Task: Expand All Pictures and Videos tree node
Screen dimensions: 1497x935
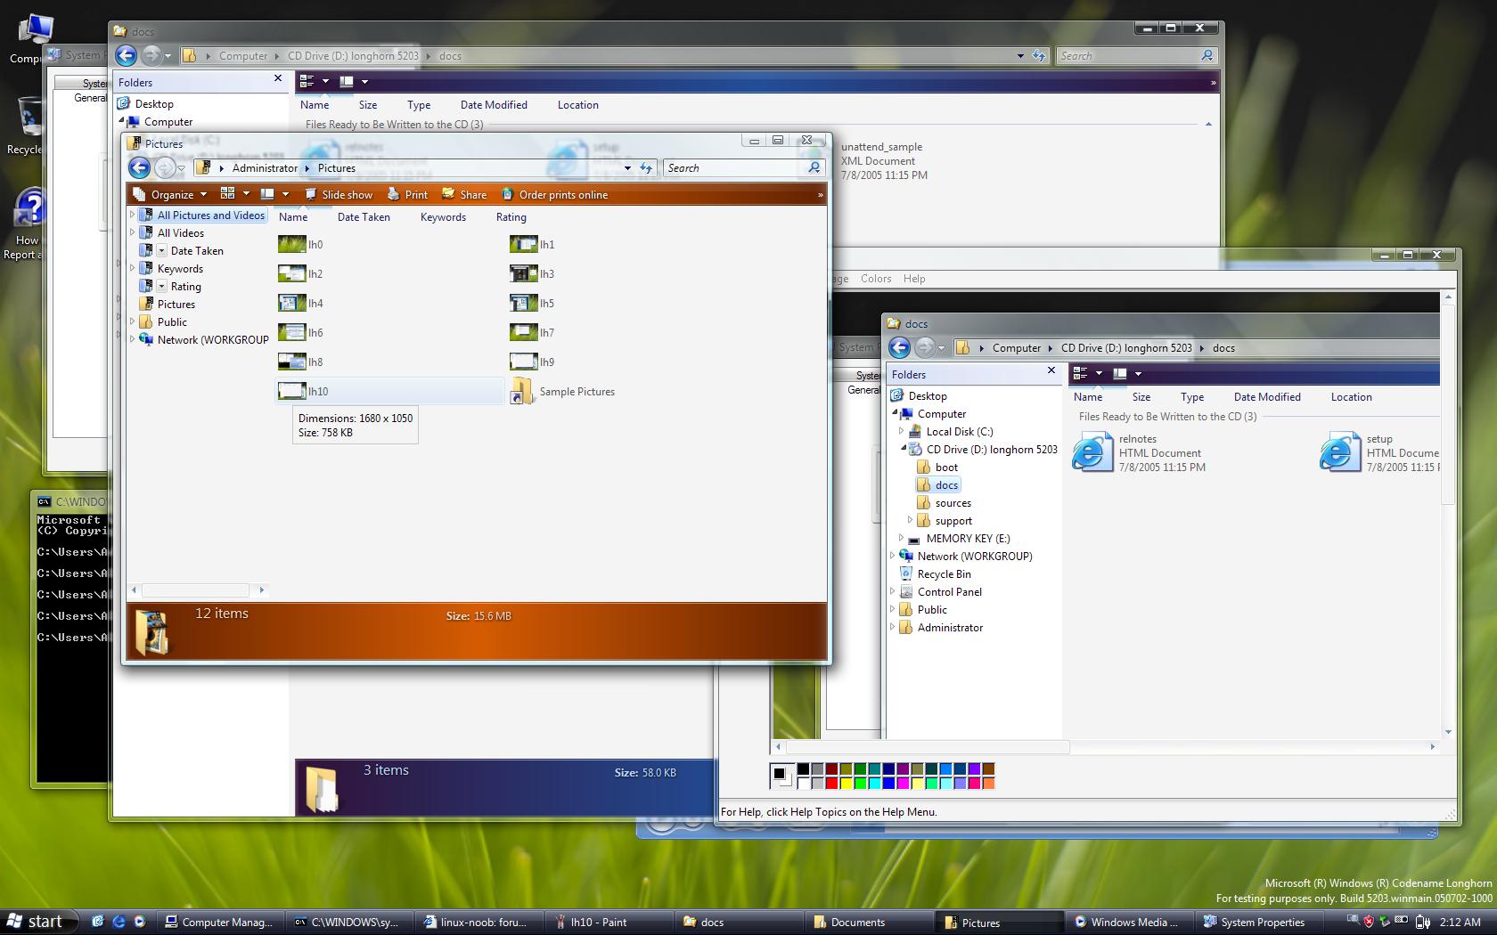Action: (x=133, y=215)
